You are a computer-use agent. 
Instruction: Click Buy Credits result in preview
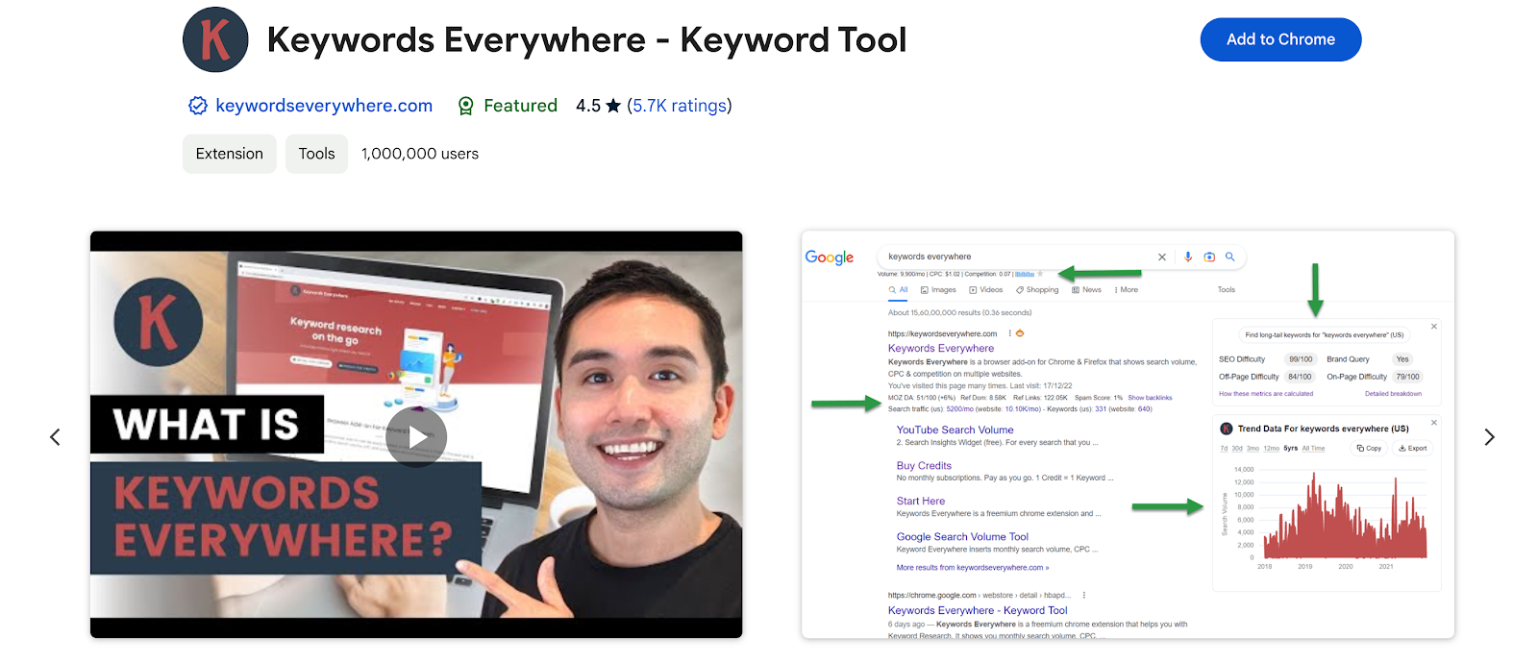[x=924, y=465]
